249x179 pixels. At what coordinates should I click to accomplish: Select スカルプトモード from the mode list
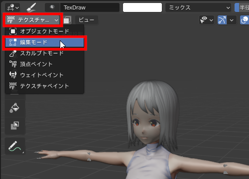[x=44, y=53]
